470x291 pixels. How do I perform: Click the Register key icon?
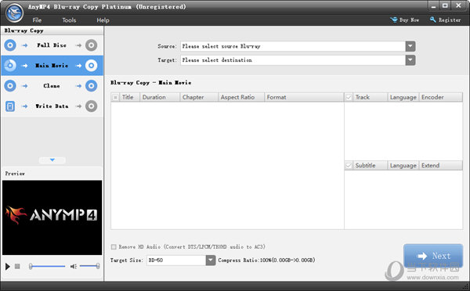433,20
